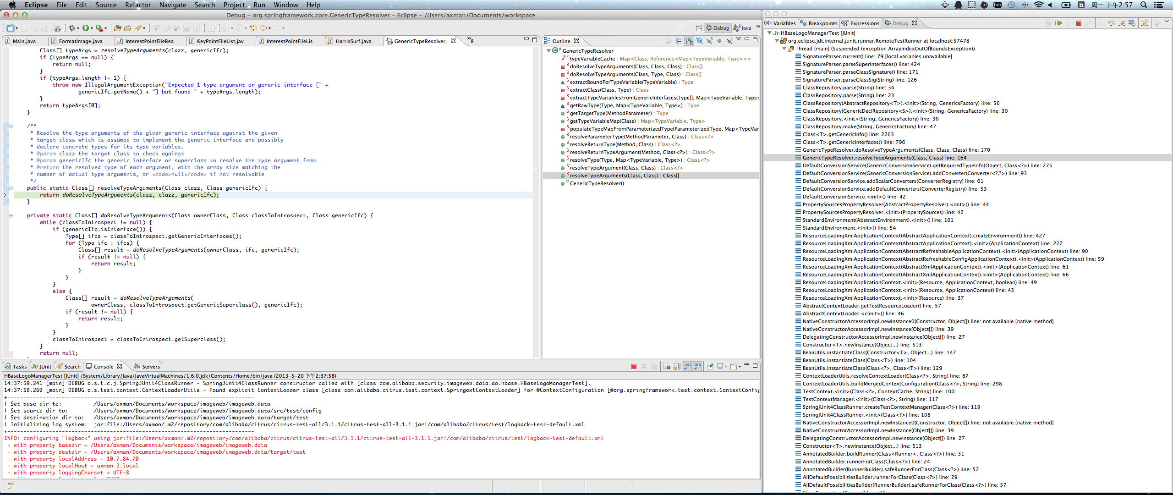Click Last Edit Location arrow icon
1173x495 pixels.
[x=253, y=28]
